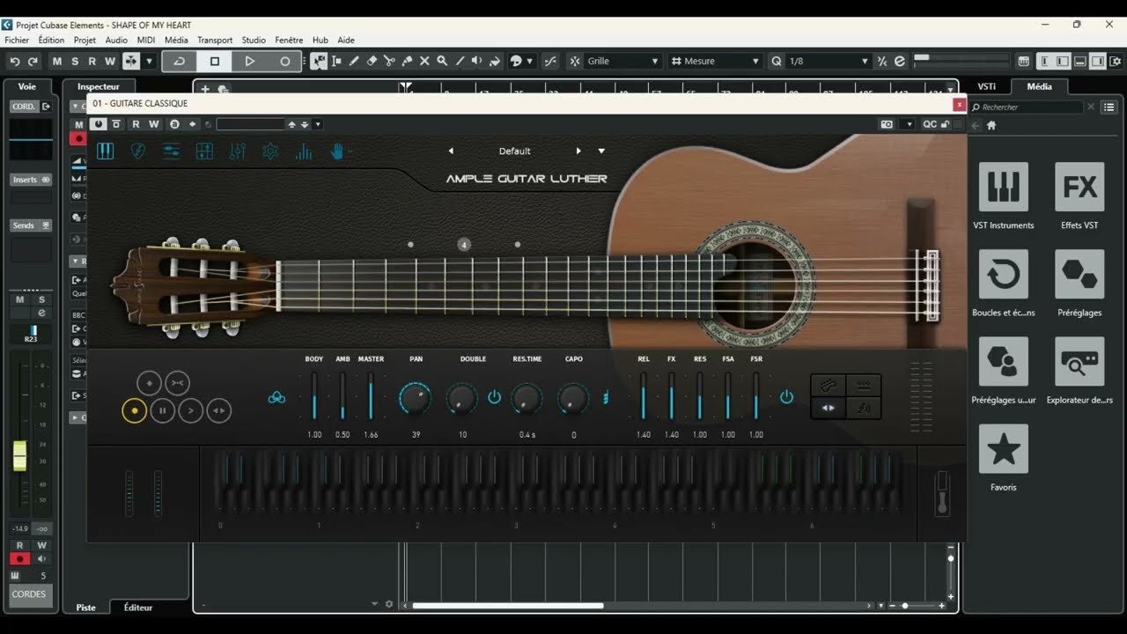
Task: Open the Riffer grid panel icon
Action: coord(204,151)
